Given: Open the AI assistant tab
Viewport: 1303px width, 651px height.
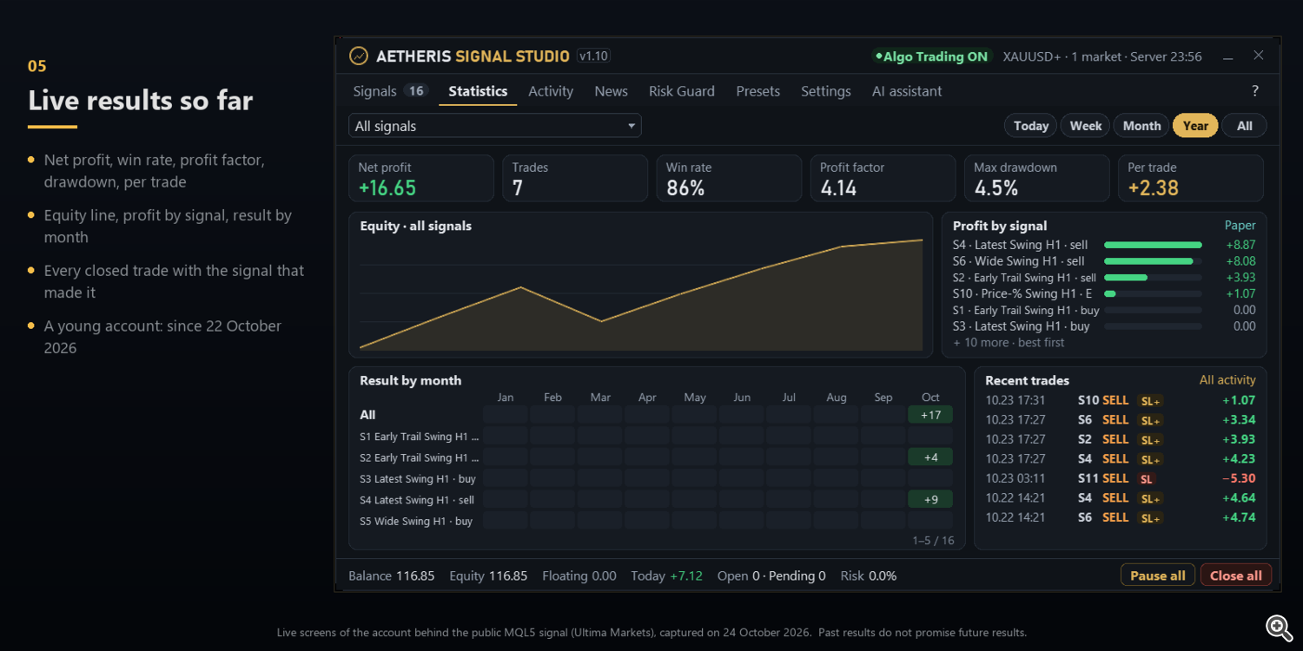Looking at the screenshot, I should point(907,91).
